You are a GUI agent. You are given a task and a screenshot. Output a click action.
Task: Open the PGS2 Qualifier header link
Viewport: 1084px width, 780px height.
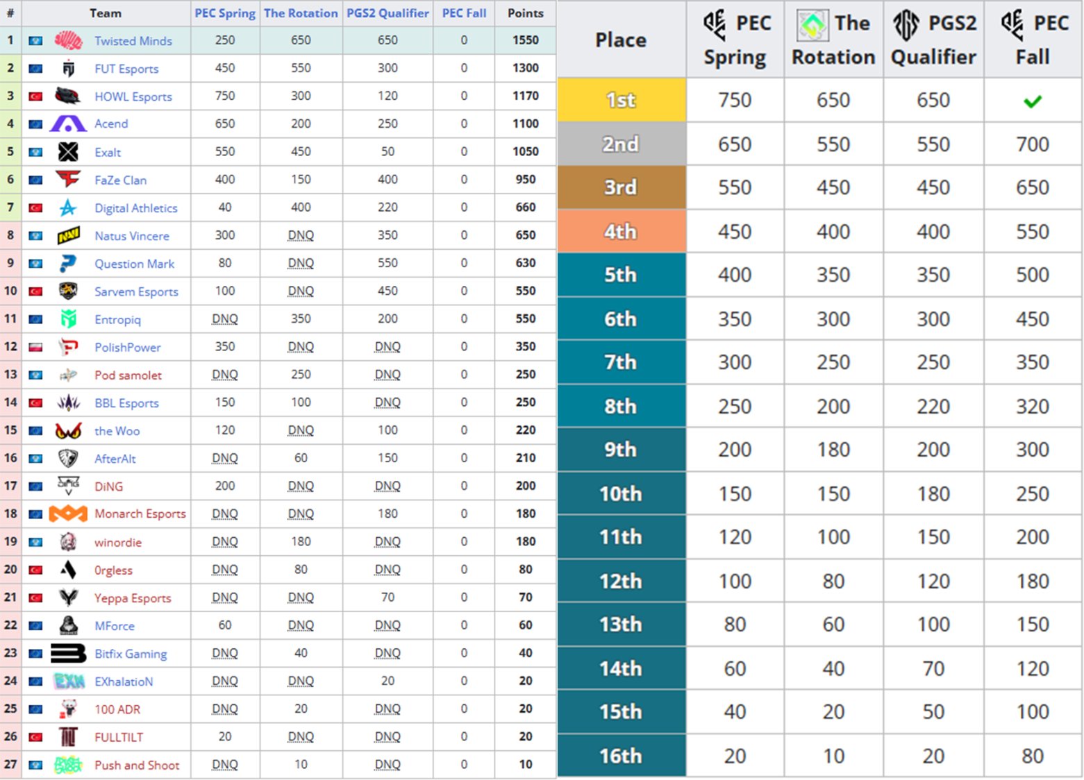pos(387,13)
